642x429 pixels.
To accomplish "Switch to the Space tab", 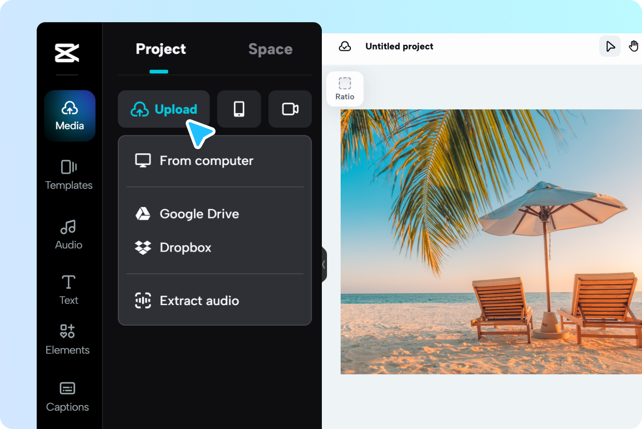I will [270, 49].
